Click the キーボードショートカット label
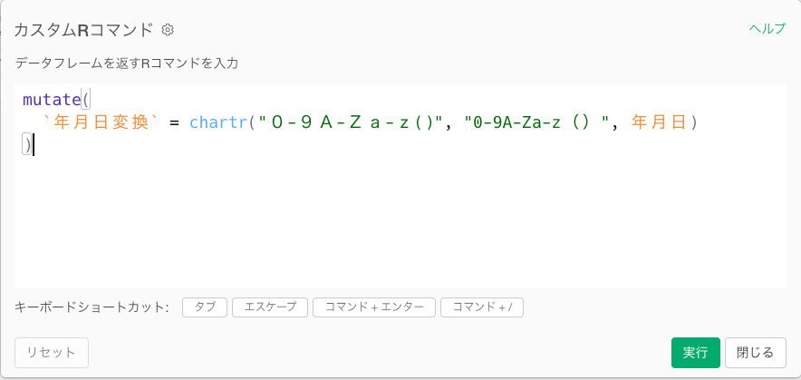 pyautogui.click(x=92, y=307)
